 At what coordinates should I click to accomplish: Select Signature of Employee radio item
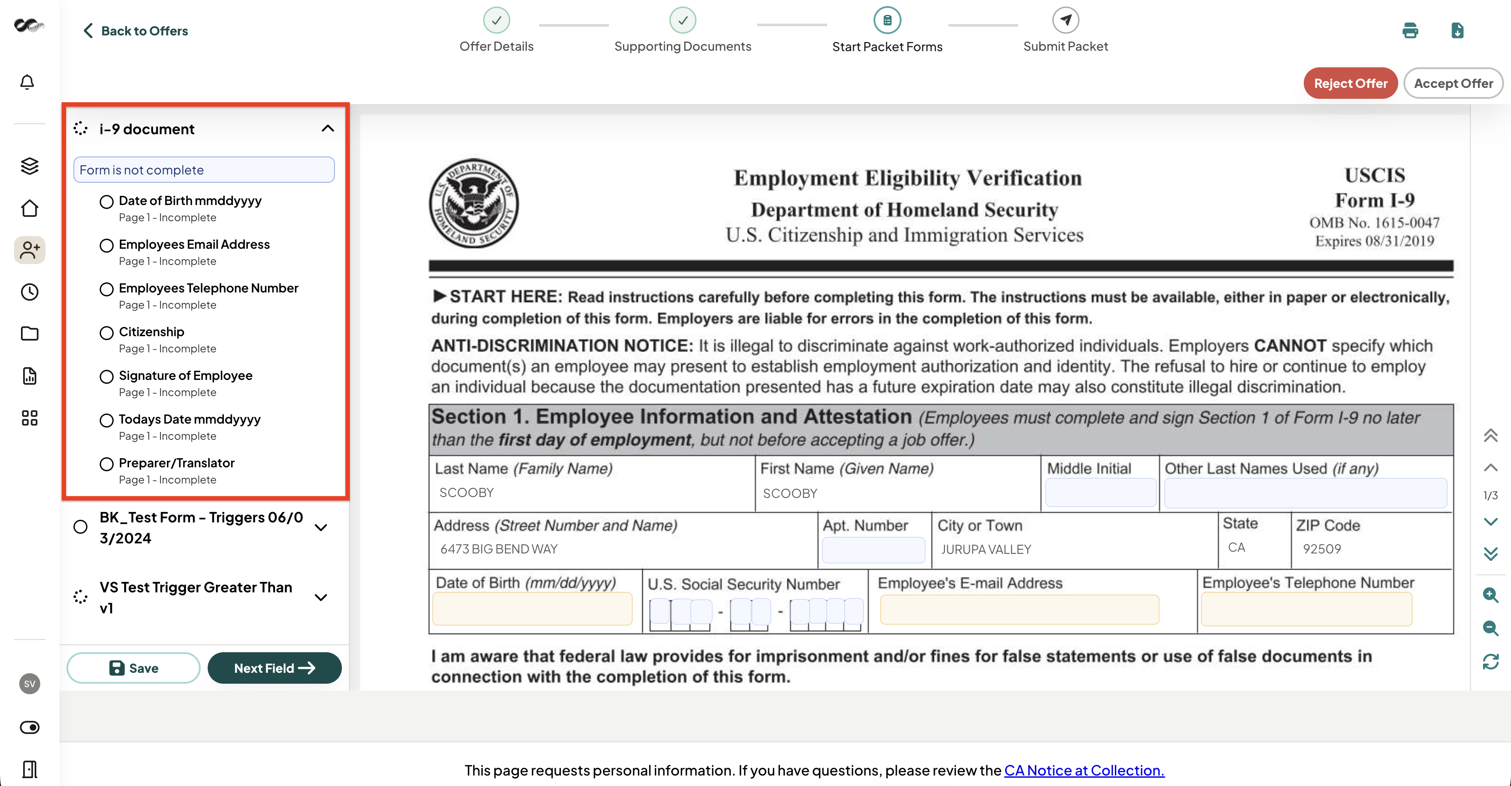point(106,376)
